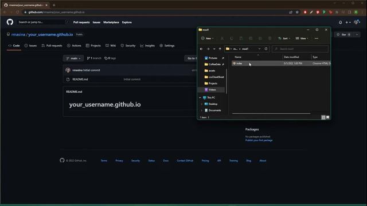Click Publish your first package link
This screenshot has width=367, height=206.
[259, 140]
